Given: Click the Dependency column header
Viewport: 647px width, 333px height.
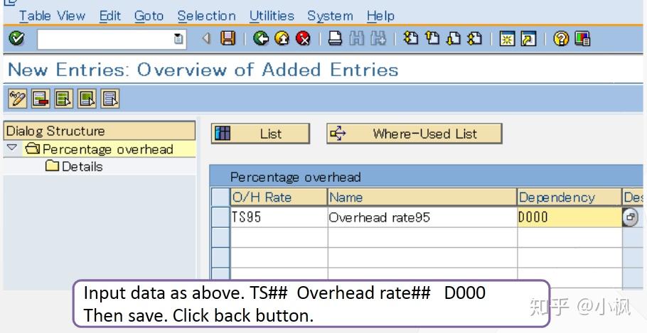Looking at the screenshot, I should pos(570,197).
